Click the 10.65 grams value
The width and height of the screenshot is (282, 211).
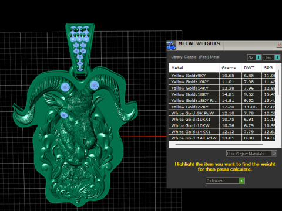pyautogui.click(x=228, y=76)
